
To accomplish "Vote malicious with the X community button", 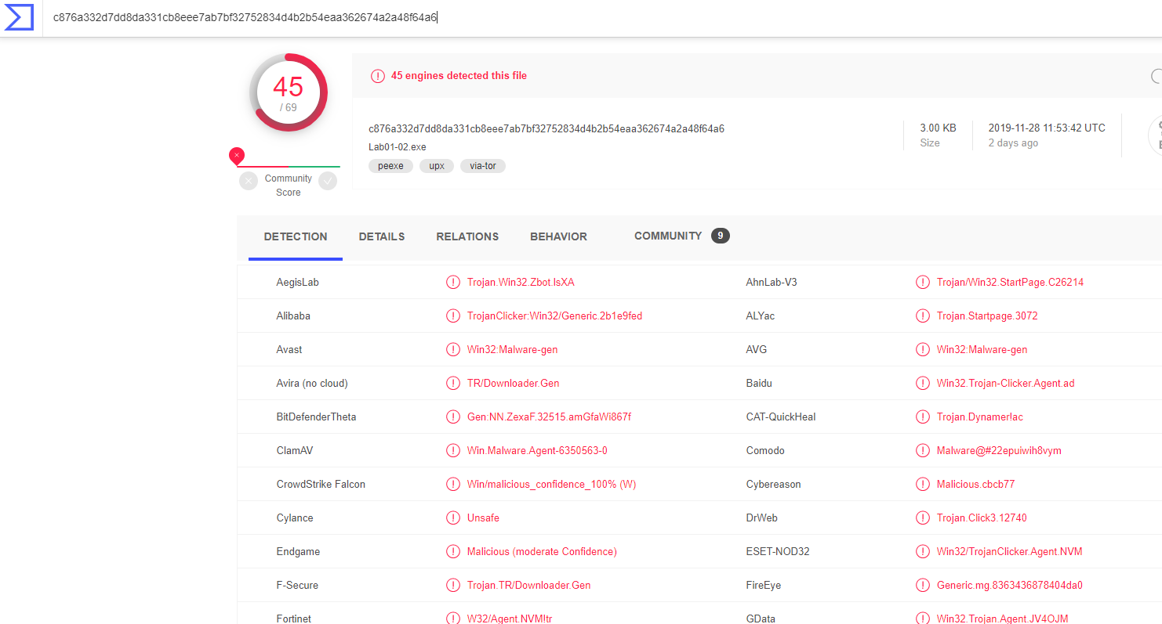I will point(249,181).
